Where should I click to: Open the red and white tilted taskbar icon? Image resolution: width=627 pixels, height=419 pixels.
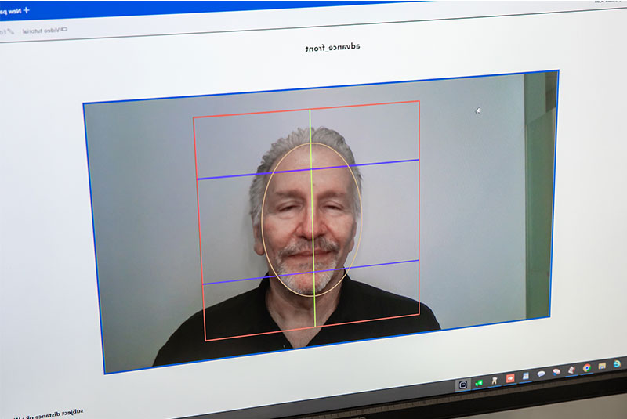[571, 370]
